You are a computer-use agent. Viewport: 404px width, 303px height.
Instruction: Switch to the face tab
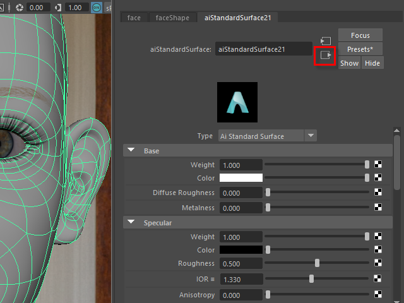(134, 18)
